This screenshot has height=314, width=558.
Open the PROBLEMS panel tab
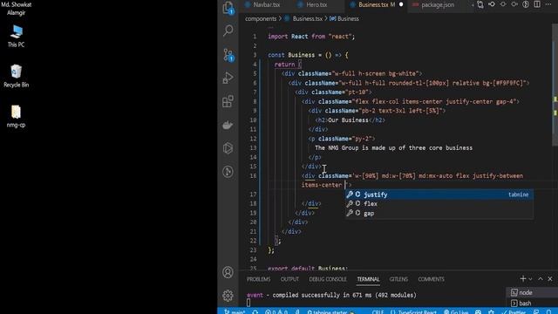259,279
